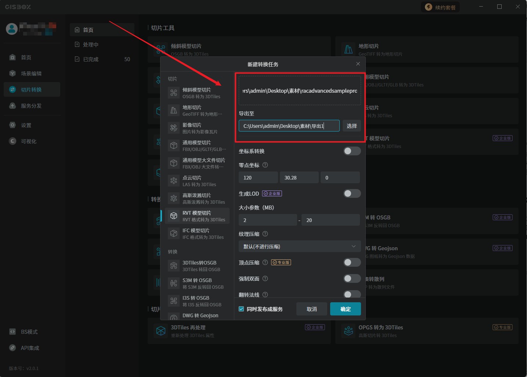527x377 pixels.
Task: Toggle the 生成LOD switch
Action: pyautogui.click(x=351, y=193)
